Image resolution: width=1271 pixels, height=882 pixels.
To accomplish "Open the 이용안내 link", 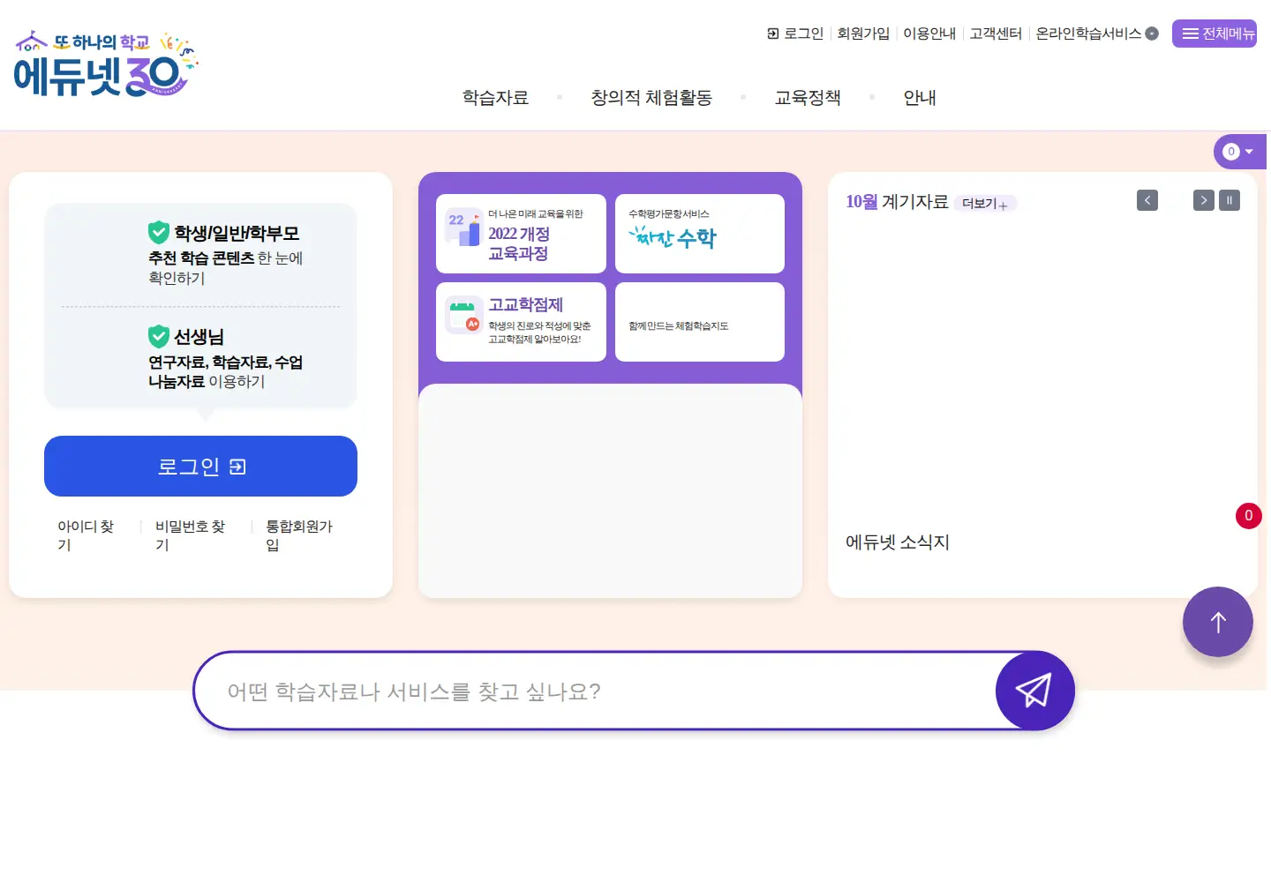I will pos(929,34).
